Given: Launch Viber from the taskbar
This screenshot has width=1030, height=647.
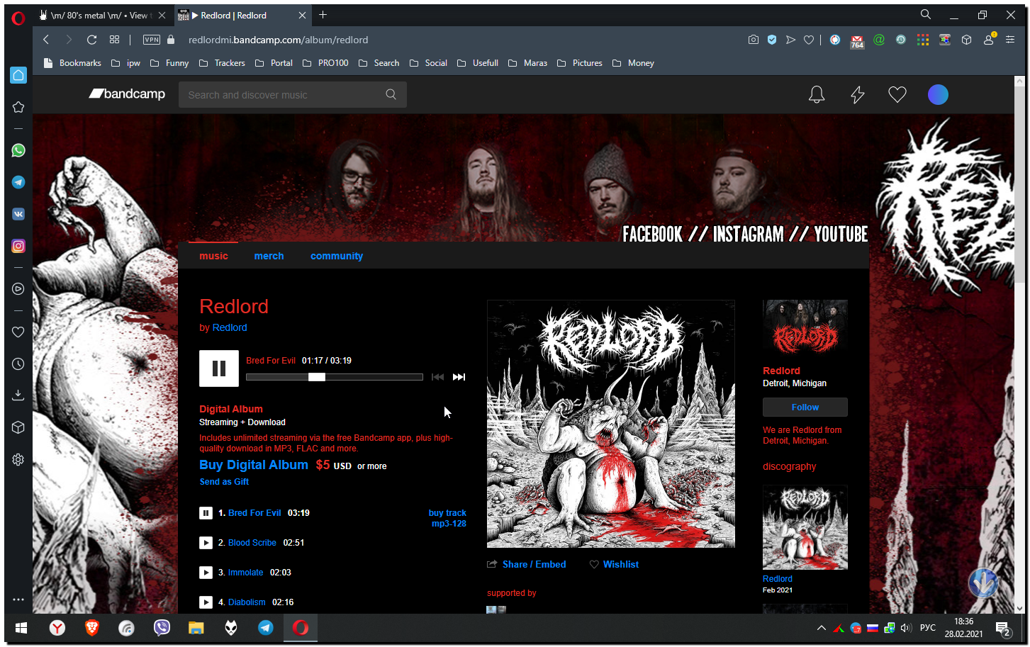Looking at the screenshot, I should coord(162,628).
